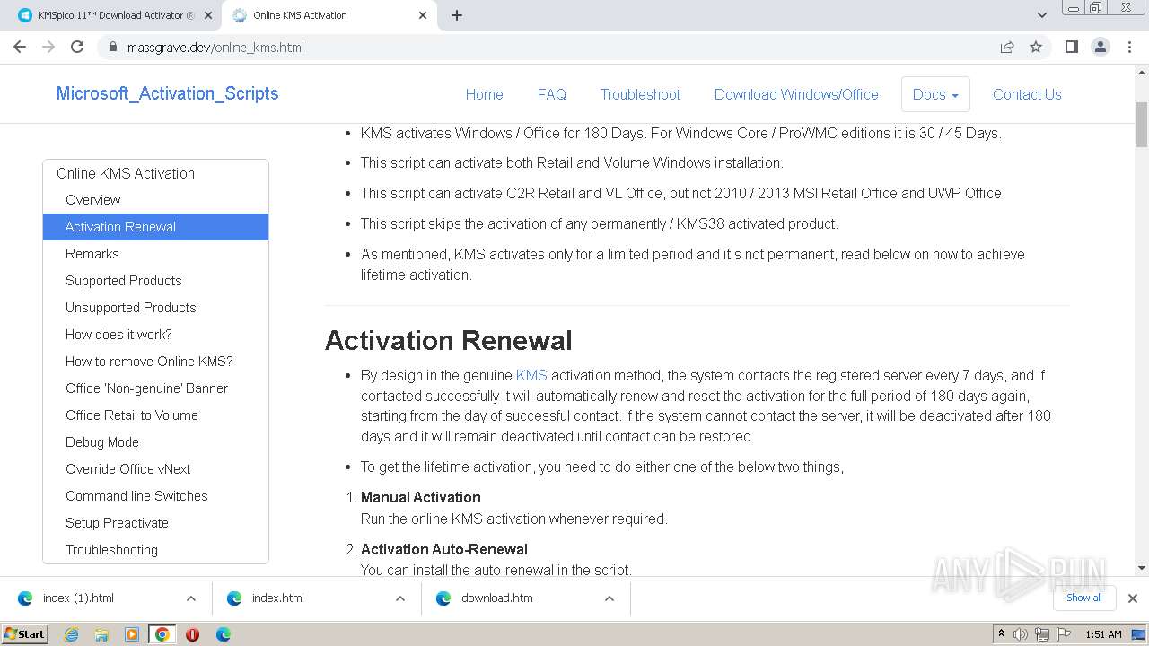Screen dimensions: 1149x646
Task: Open the user profile icon
Action: tap(1100, 47)
